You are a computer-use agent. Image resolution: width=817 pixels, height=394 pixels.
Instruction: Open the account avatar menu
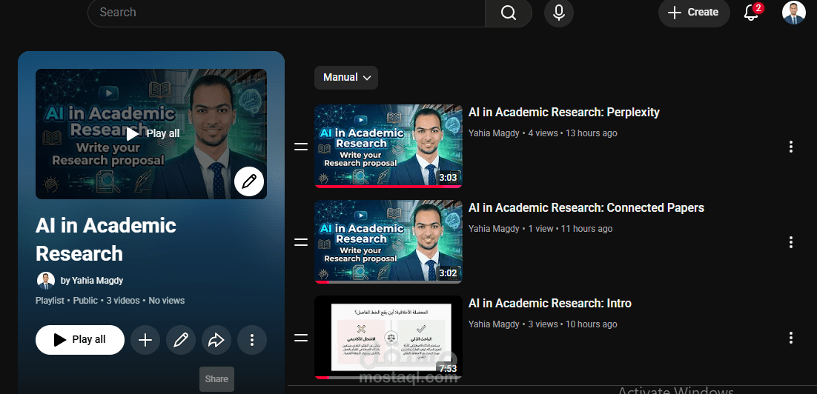(x=793, y=13)
